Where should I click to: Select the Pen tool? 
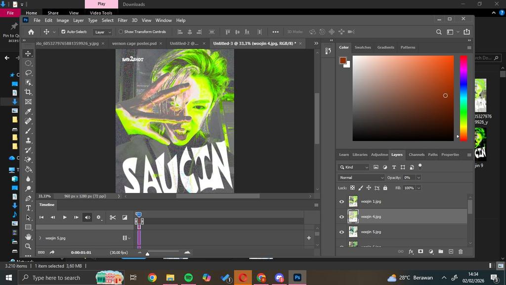(x=28, y=198)
